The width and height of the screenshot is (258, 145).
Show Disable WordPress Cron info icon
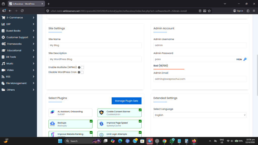click(79, 72)
